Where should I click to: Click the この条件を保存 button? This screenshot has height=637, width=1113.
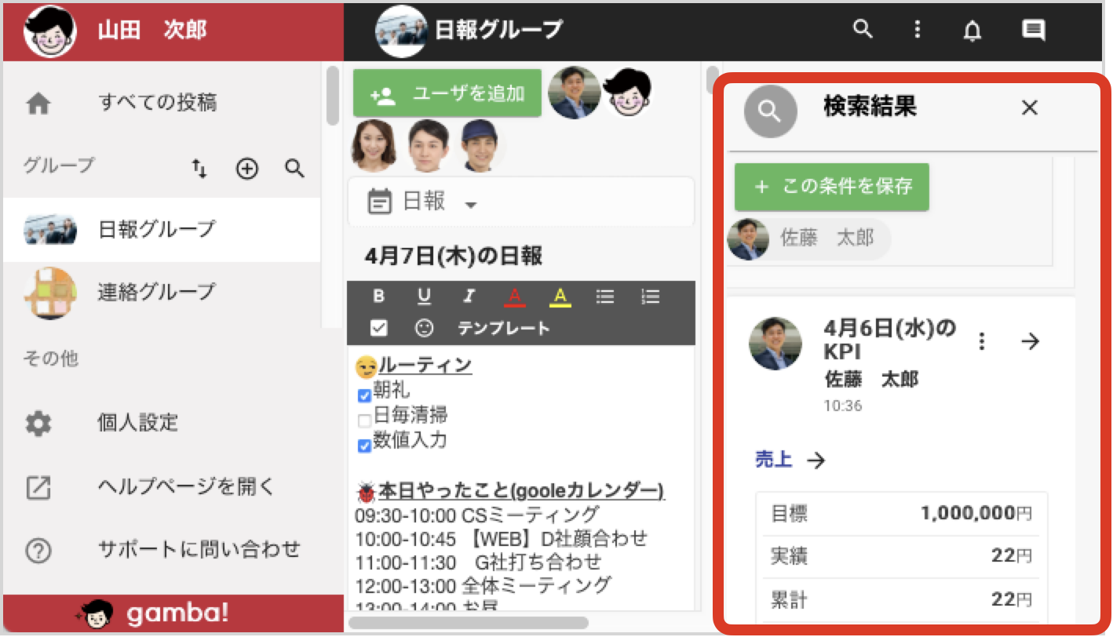click(x=832, y=187)
